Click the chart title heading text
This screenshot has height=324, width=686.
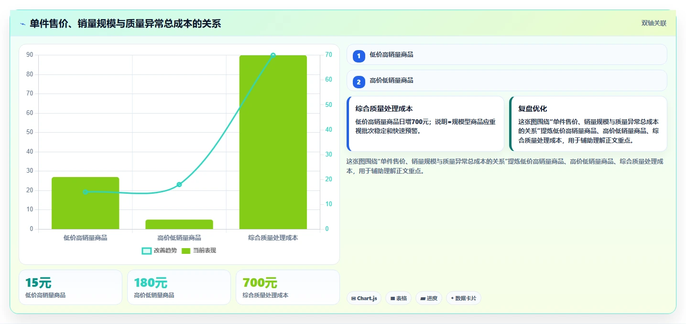(x=125, y=24)
